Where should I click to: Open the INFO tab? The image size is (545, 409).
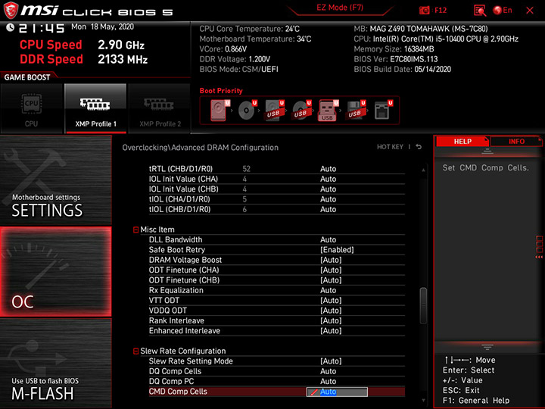coord(516,141)
